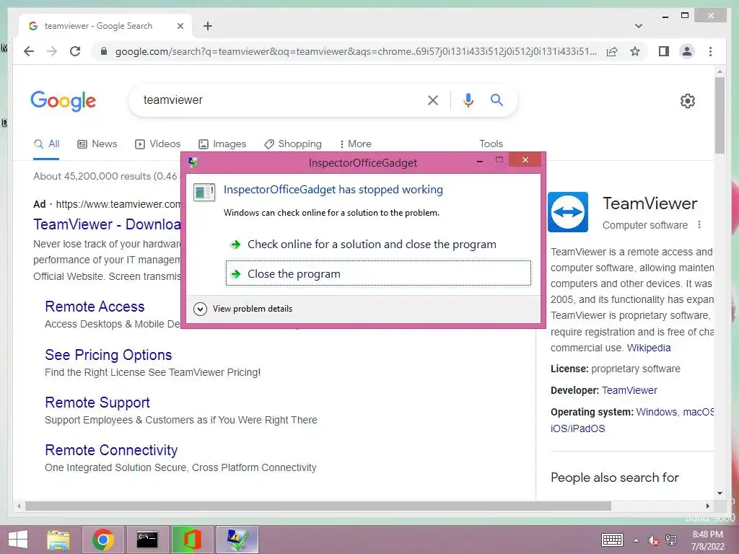The width and height of the screenshot is (739, 554).
Task: Choose Close the program option
Action: (x=378, y=273)
